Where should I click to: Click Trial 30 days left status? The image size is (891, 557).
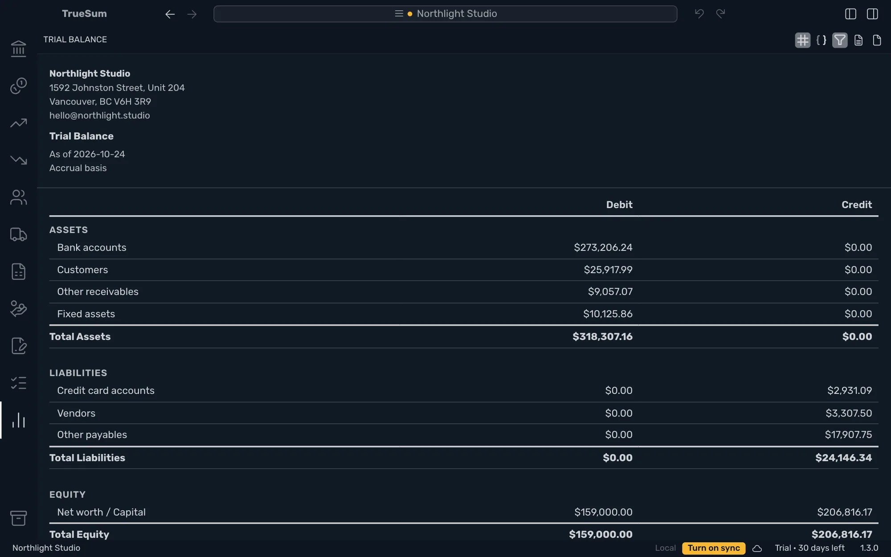point(809,548)
